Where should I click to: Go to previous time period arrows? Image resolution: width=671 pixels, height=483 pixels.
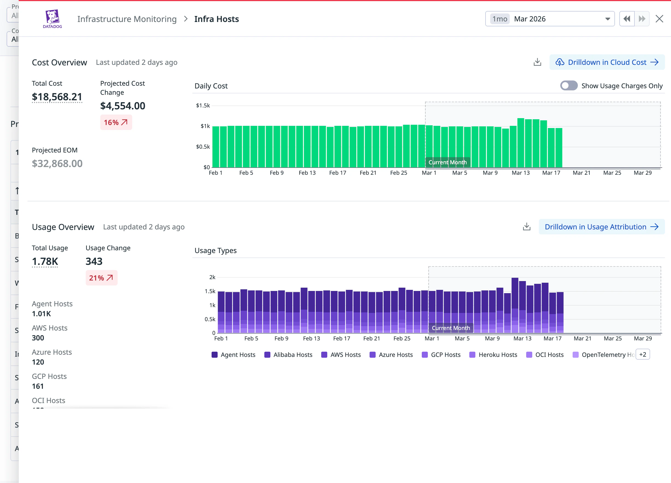pos(626,19)
